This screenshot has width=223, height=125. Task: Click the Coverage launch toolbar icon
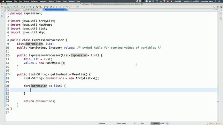(37, 7)
